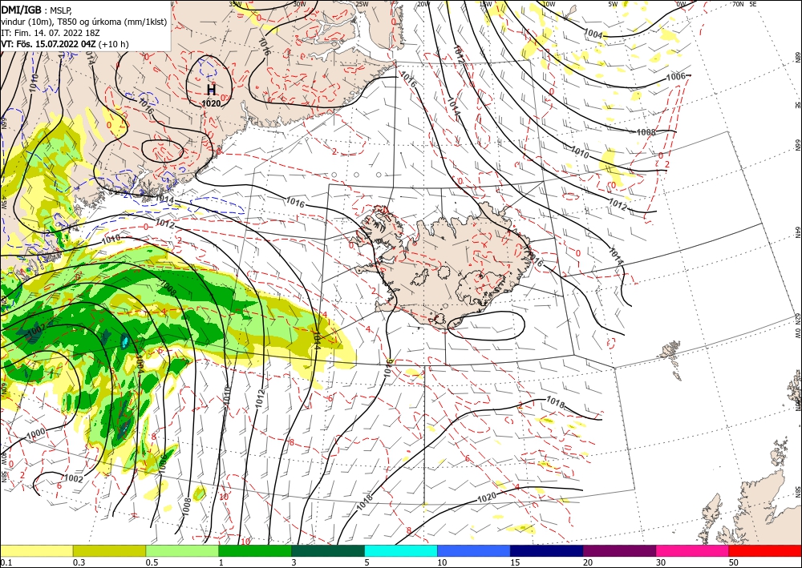Image resolution: width=802 pixels, height=568 pixels.
Task: Click the legend value 0.1
Action: (6, 562)
